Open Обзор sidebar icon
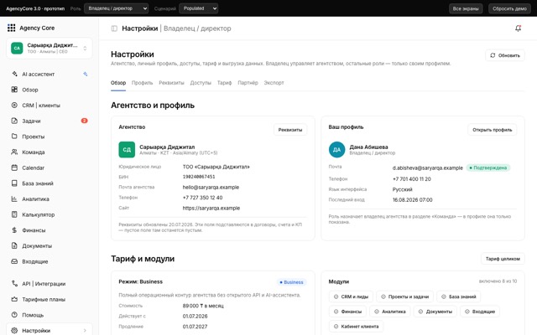 14,90
